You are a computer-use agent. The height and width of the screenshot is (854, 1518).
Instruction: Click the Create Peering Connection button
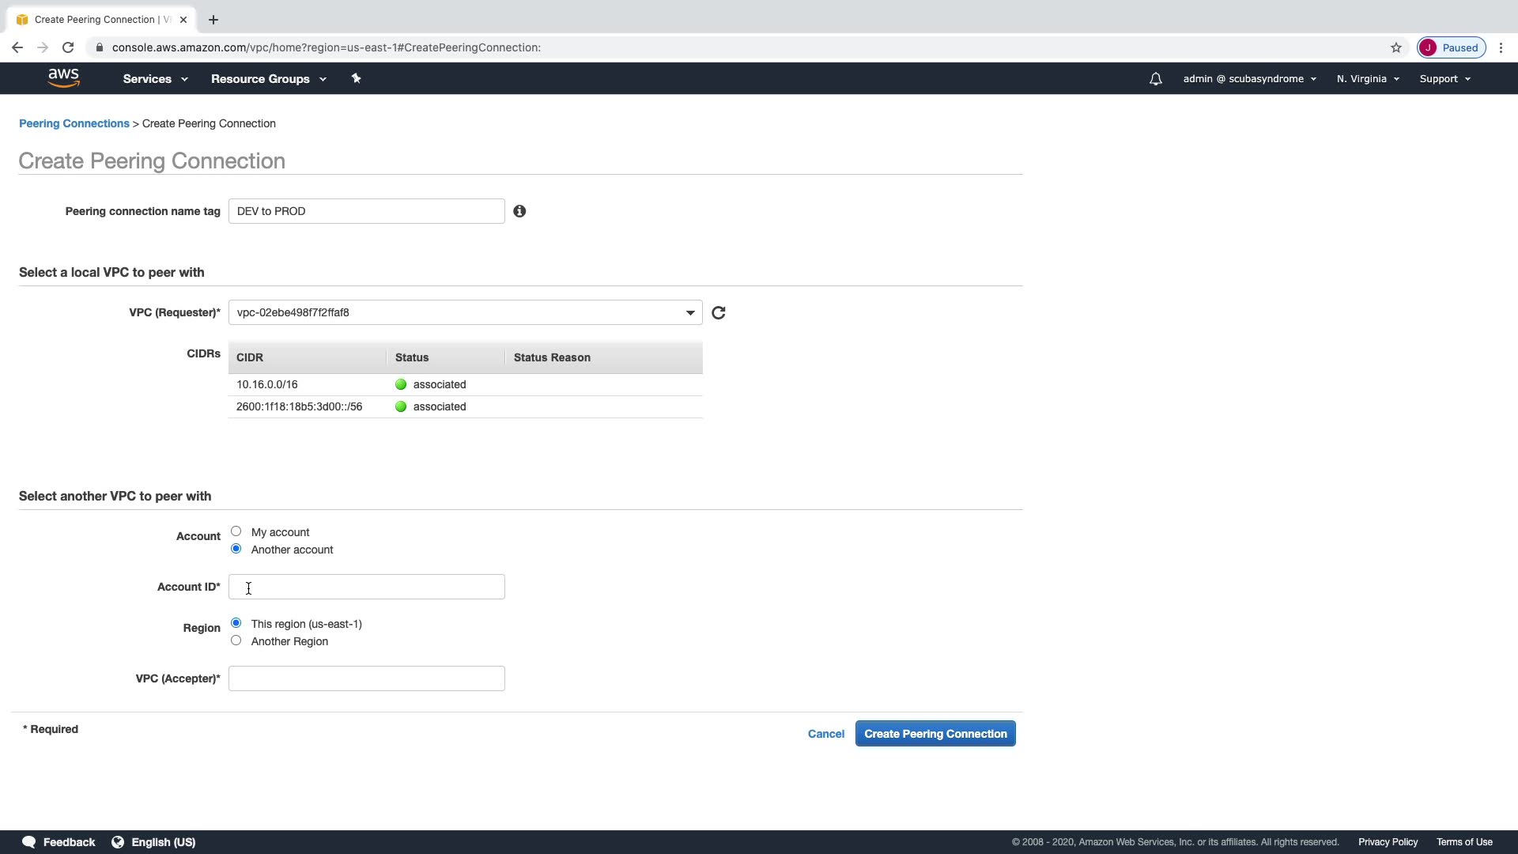[x=935, y=734]
